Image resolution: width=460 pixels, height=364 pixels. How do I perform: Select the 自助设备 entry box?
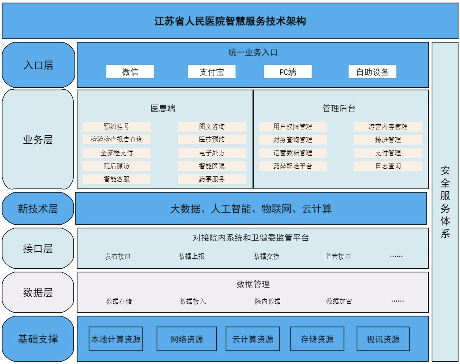point(372,72)
